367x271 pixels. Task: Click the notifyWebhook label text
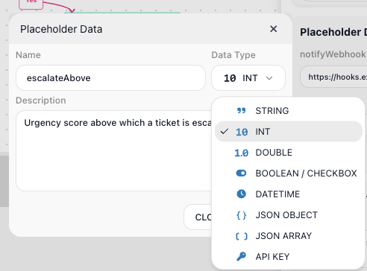[333, 54]
